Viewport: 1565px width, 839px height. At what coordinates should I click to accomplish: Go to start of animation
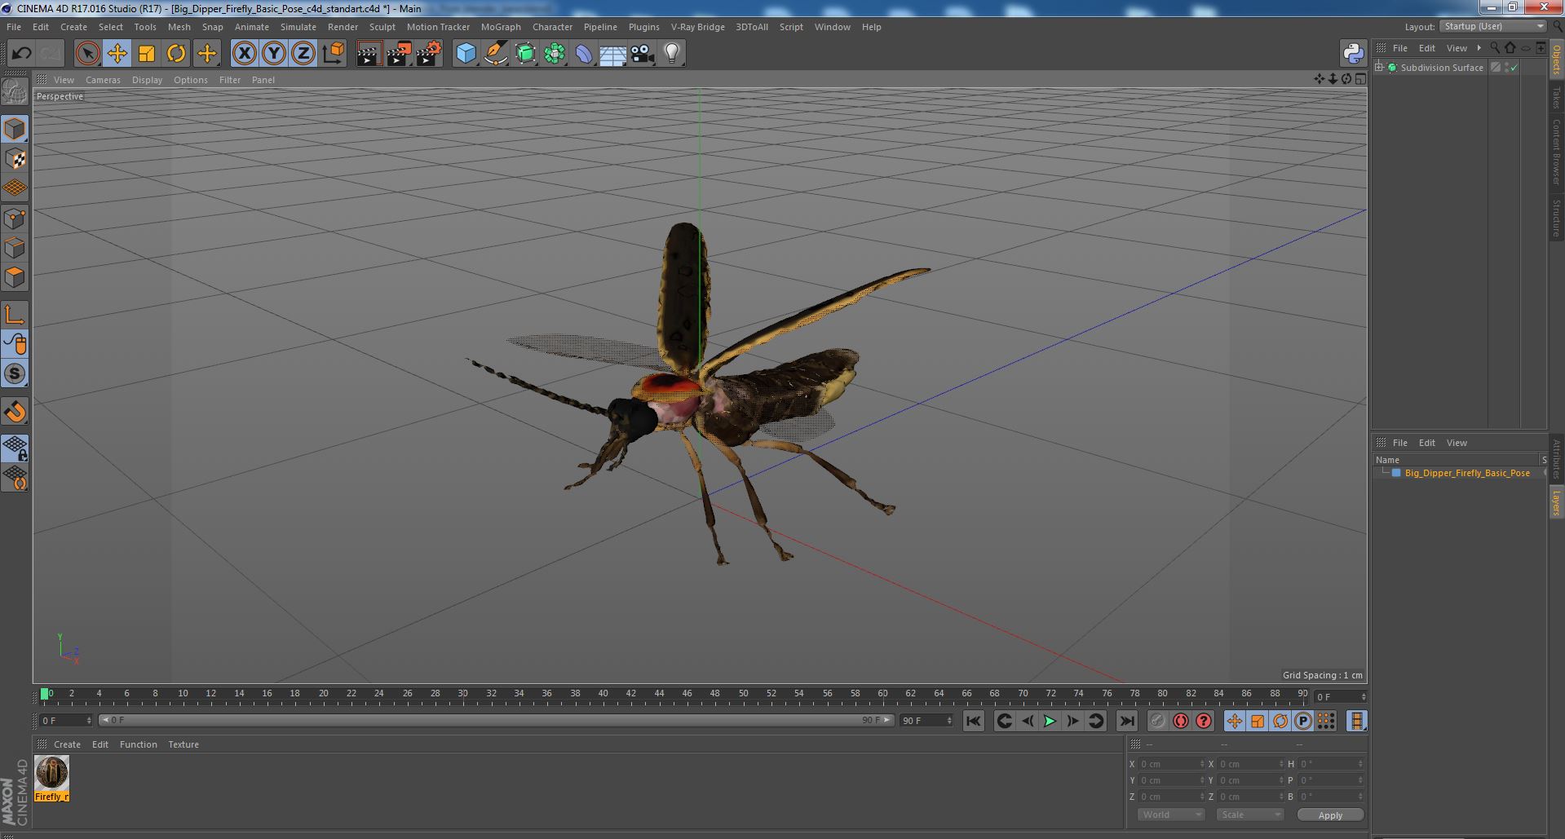(973, 721)
